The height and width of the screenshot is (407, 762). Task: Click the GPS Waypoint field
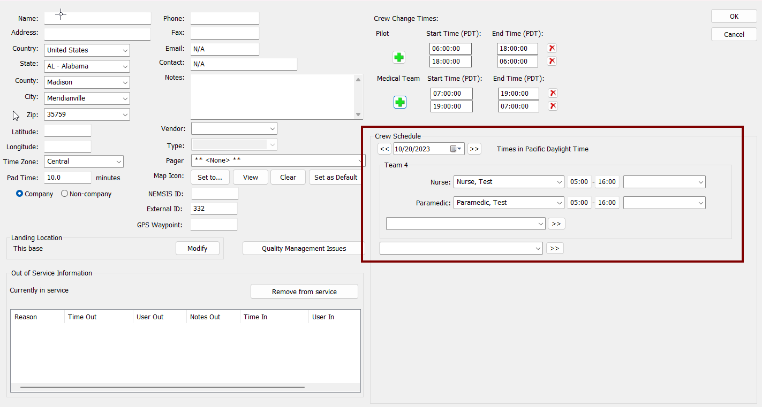214,225
